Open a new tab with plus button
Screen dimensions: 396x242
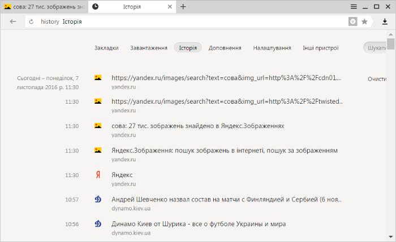coord(183,7)
